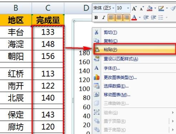Select cell containing 海淀
Screen dimensions: 176x134
[x=16, y=44]
